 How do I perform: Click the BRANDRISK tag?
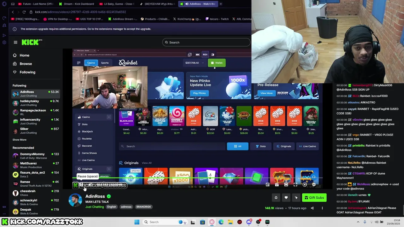pos(144,207)
